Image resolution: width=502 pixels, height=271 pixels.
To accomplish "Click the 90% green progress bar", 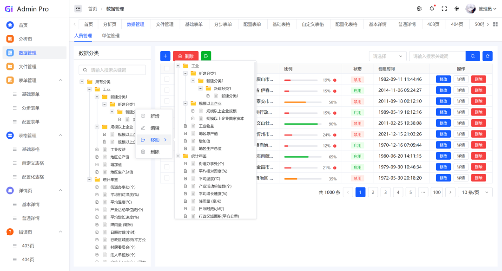I will click(301, 124).
